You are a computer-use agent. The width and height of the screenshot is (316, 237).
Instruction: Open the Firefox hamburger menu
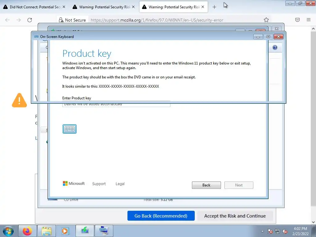point(309,20)
